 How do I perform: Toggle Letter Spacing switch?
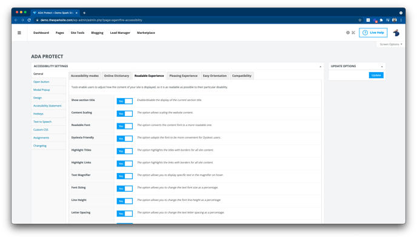[124, 214]
